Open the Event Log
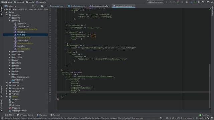Image resolution: width=214 pixels, height=120 pixels. click(204, 115)
